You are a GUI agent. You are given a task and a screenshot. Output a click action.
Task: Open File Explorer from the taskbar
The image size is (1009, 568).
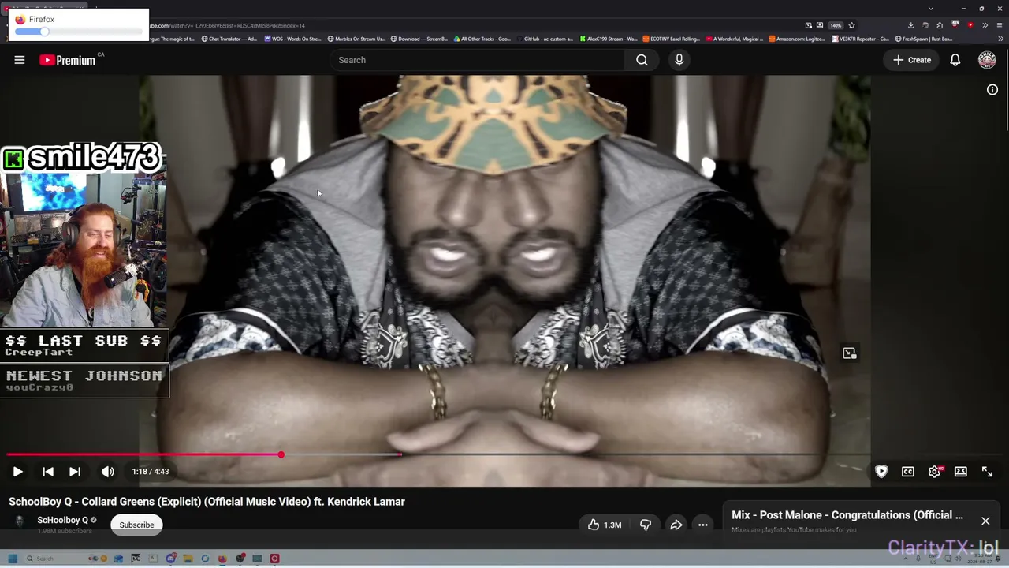188,559
